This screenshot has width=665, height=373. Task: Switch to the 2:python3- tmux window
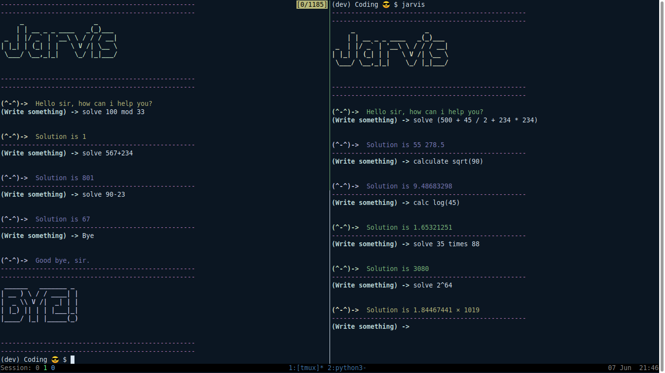pyautogui.click(x=347, y=368)
